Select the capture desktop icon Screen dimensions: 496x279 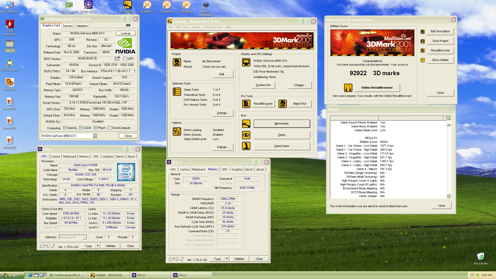10,46
